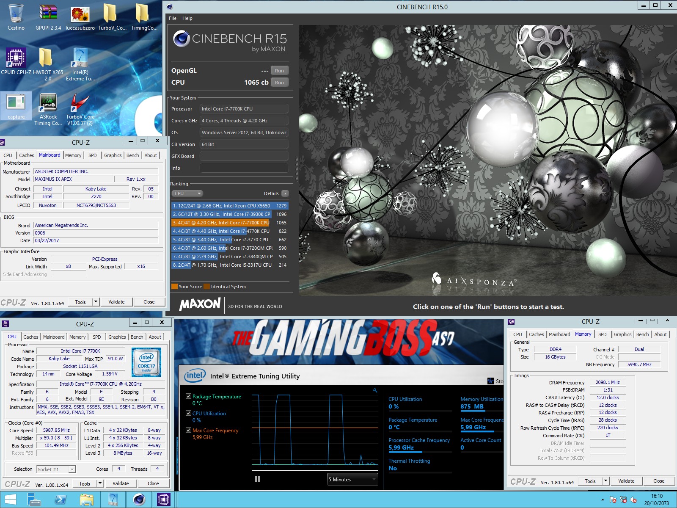The image size is (677, 508).
Task: Open the CPU ranking dropdown in Cinebench
Action: (187, 193)
